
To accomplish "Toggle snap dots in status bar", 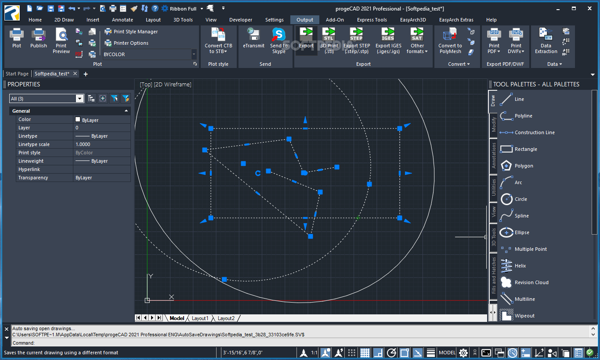I will click(x=351, y=353).
